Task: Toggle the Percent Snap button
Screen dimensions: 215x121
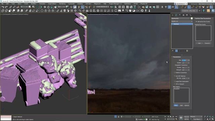Action: [x=86, y=7]
